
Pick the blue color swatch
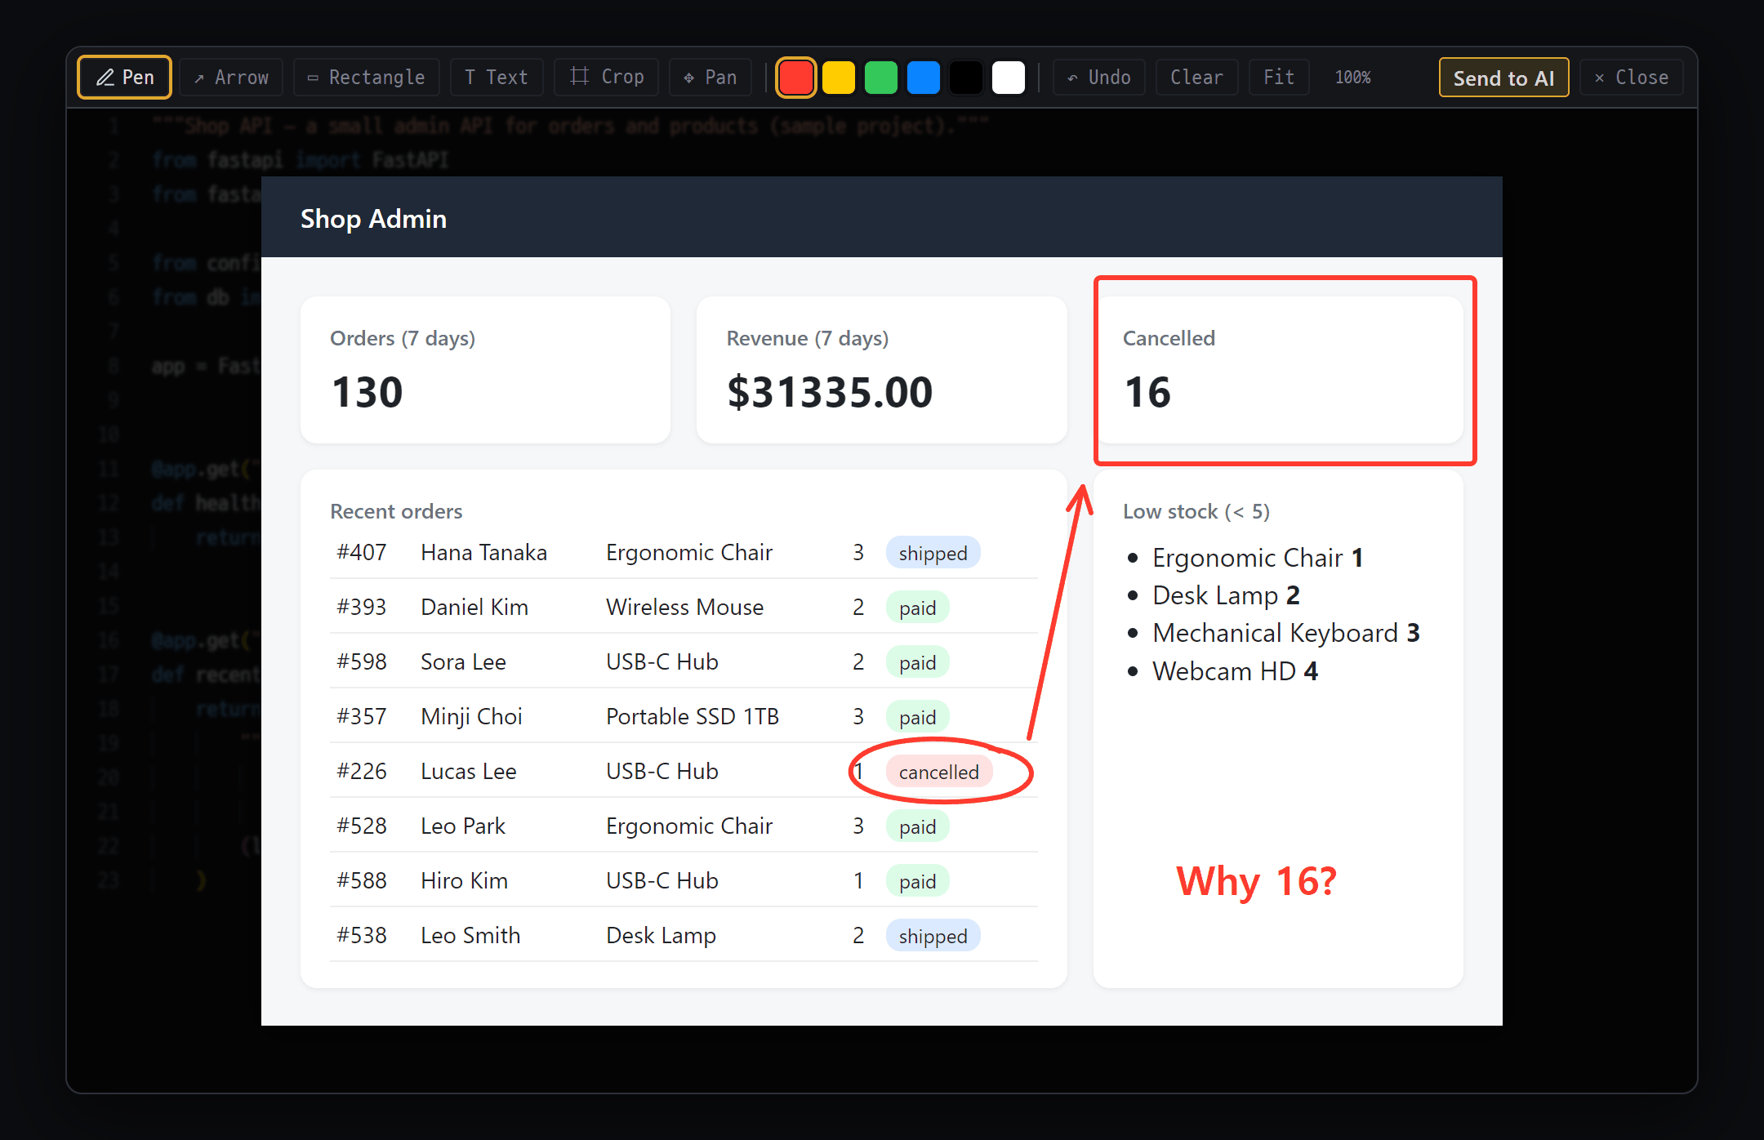click(x=924, y=78)
